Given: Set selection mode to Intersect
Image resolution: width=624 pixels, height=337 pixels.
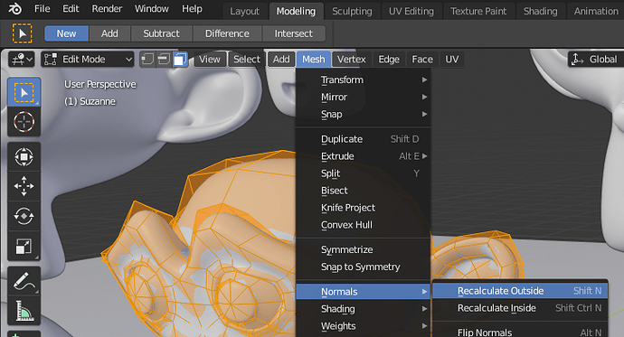Looking at the screenshot, I should (x=294, y=33).
